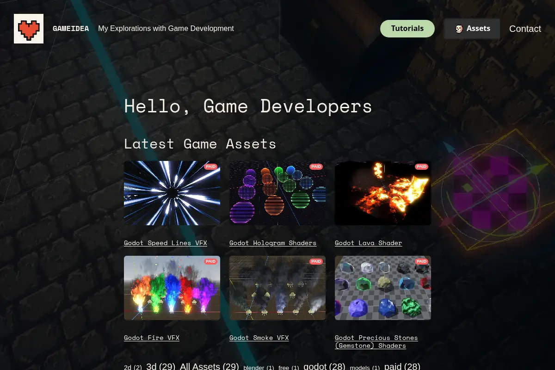Click the Latest Game Assets heading
This screenshot has width=555, height=370.
(x=200, y=144)
